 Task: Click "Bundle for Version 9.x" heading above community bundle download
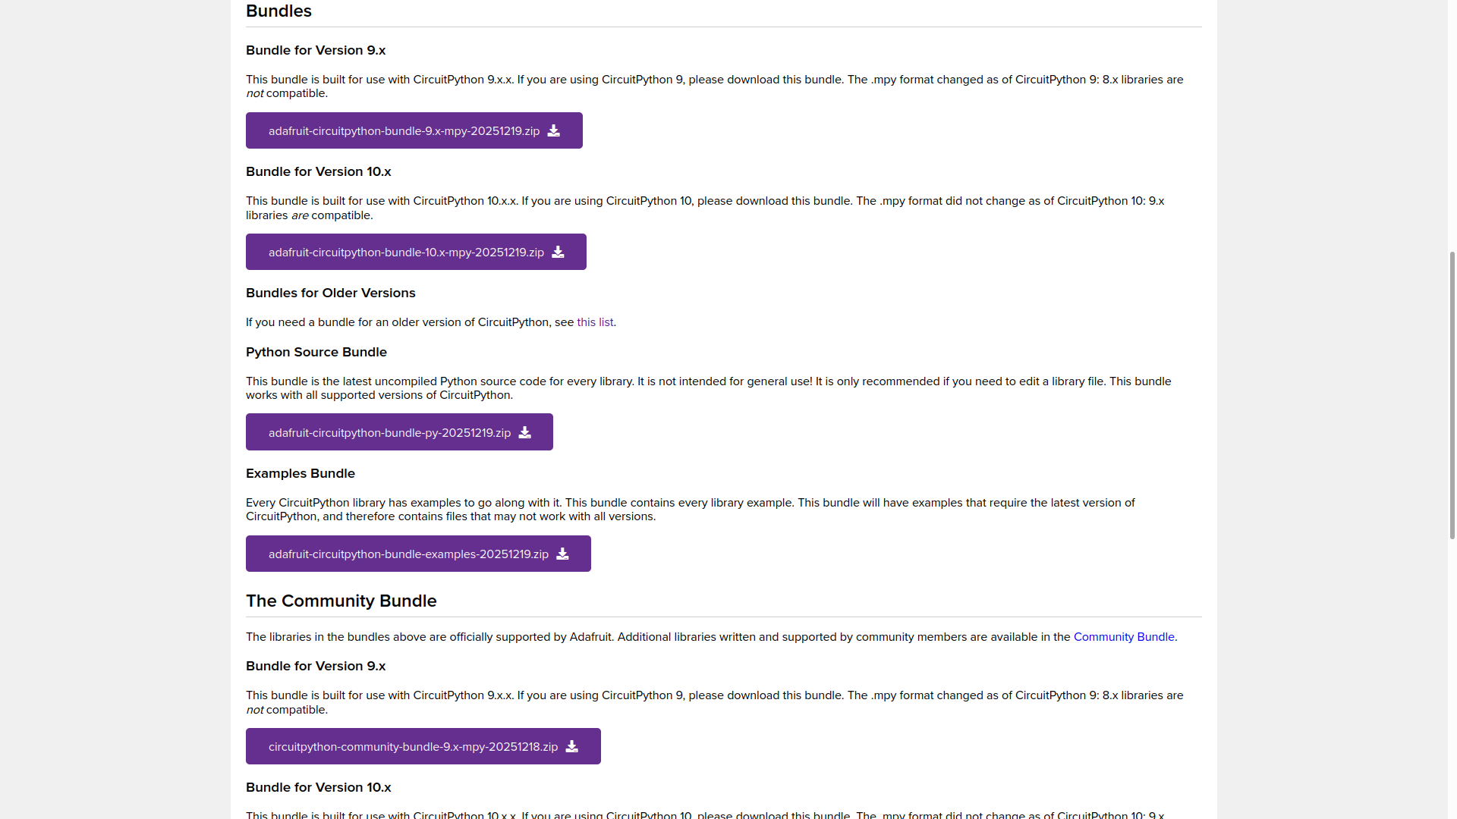(316, 666)
